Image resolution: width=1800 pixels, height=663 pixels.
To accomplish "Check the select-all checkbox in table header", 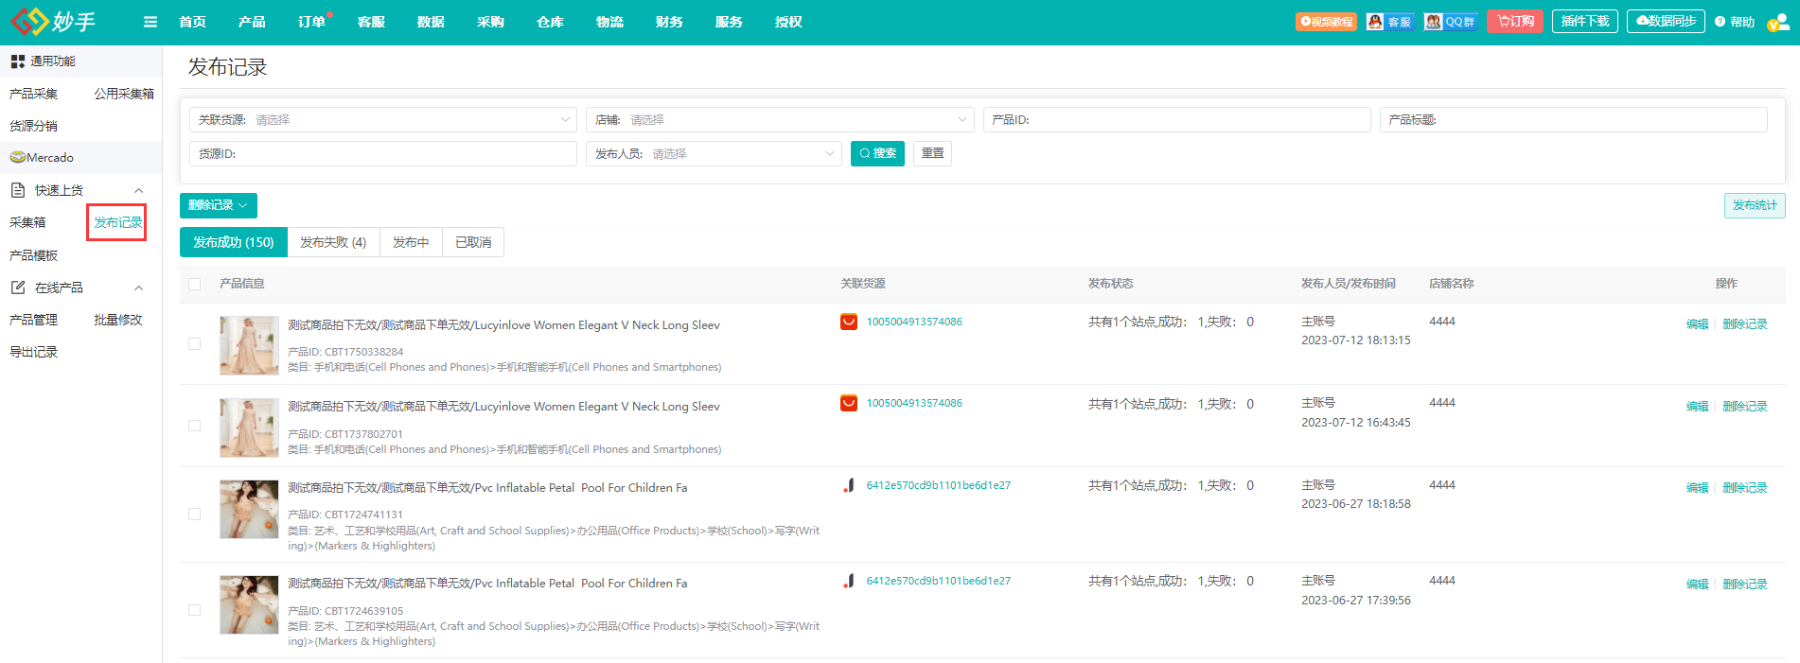I will (195, 284).
